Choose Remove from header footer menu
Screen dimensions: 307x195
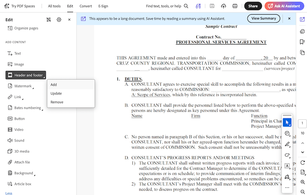(71, 102)
